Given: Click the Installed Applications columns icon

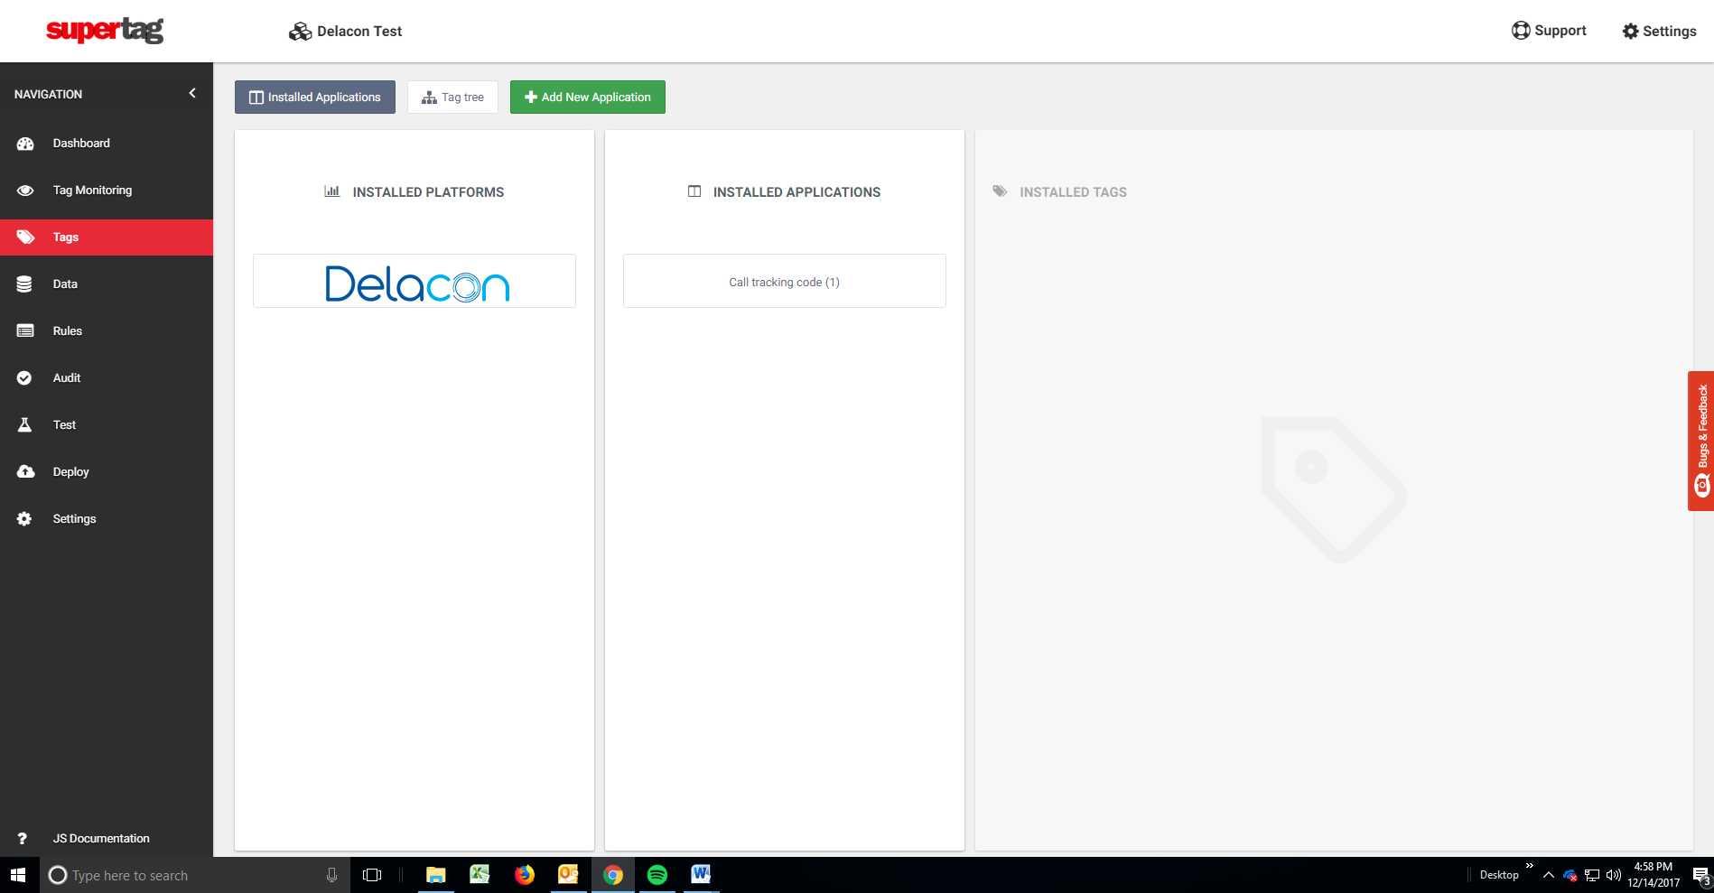Looking at the screenshot, I should click(x=694, y=191).
